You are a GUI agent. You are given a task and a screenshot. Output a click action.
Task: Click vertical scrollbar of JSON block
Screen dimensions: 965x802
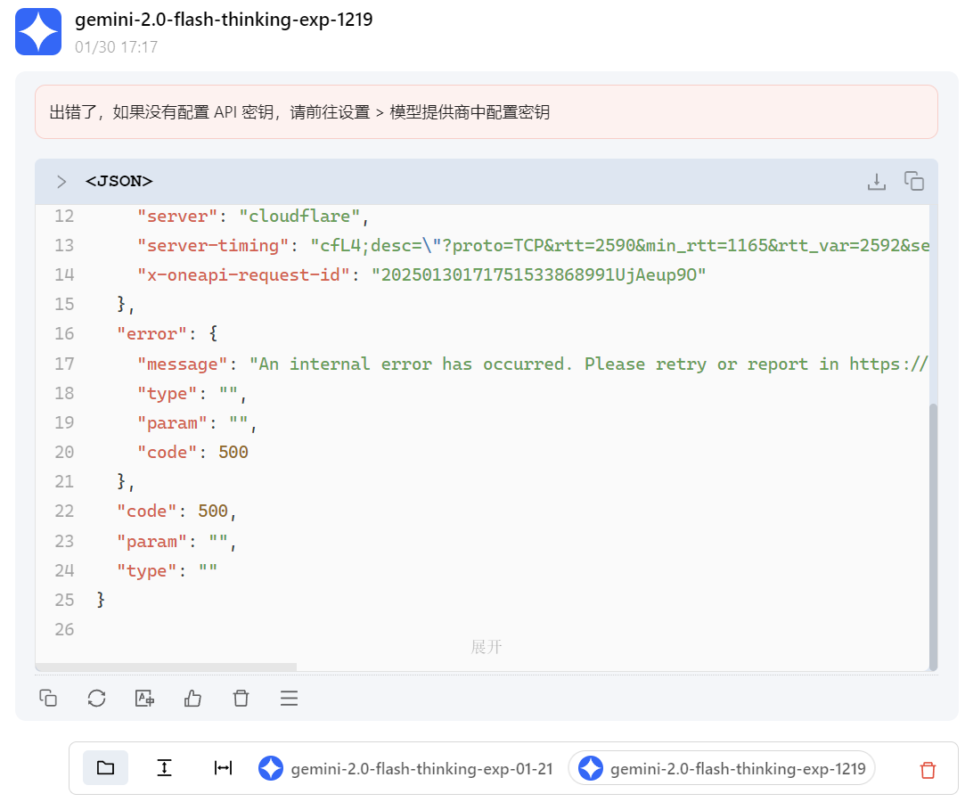(933, 536)
